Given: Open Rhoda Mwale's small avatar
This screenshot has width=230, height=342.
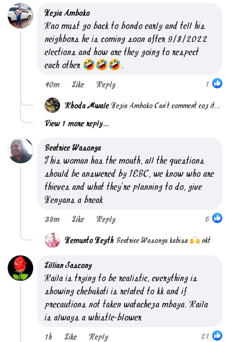Looking at the screenshot, I should [52, 105].
